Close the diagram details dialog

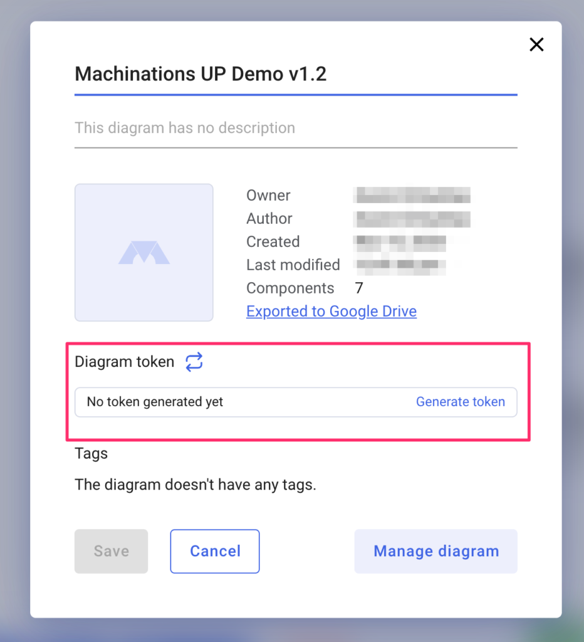coord(536,45)
